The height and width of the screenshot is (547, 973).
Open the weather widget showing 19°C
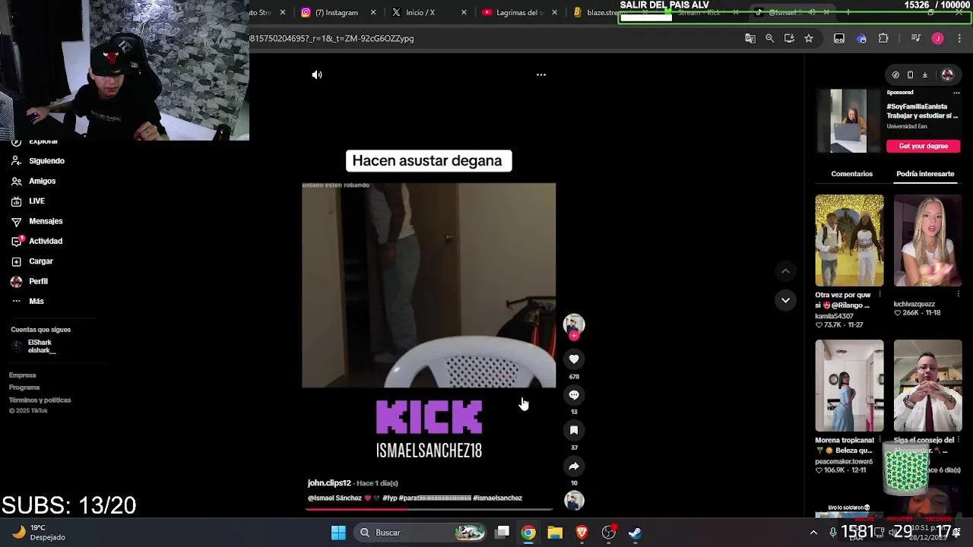(x=38, y=533)
